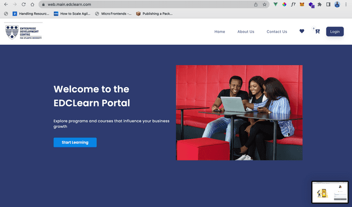This screenshot has height=207, width=352.
Task: Click the Start Learning button
Action: pyautogui.click(x=75, y=142)
